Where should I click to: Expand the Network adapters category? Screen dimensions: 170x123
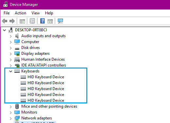11,118
